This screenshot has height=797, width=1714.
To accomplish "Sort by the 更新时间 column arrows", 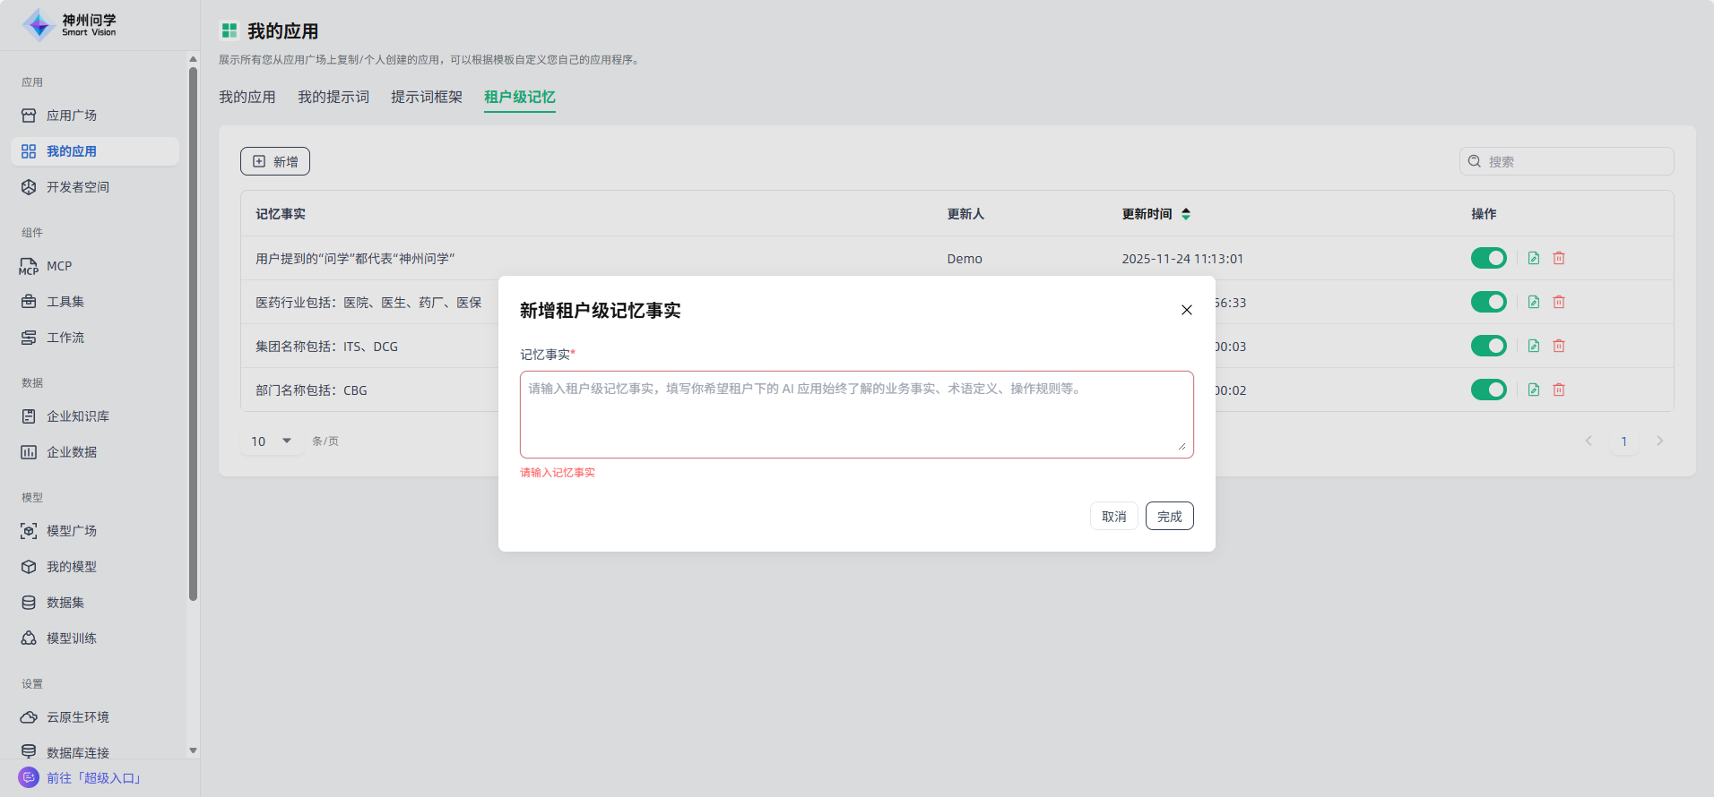I will point(1186,214).
